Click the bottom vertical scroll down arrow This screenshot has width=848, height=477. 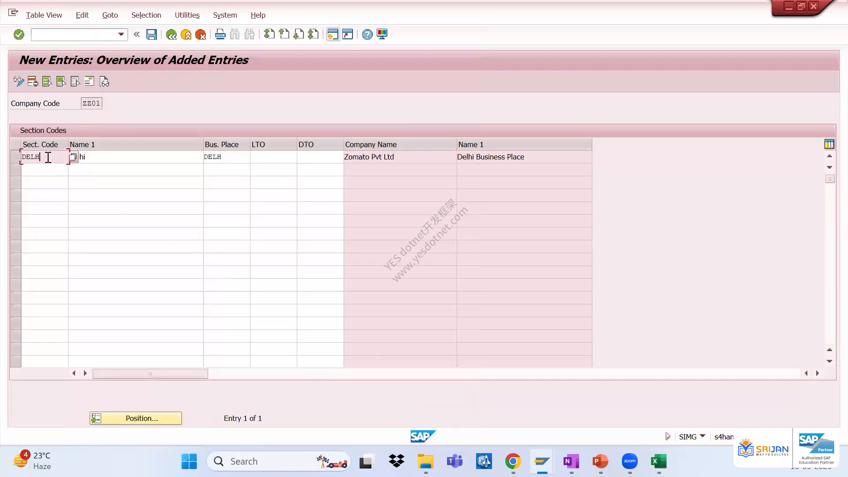point(829,361)
